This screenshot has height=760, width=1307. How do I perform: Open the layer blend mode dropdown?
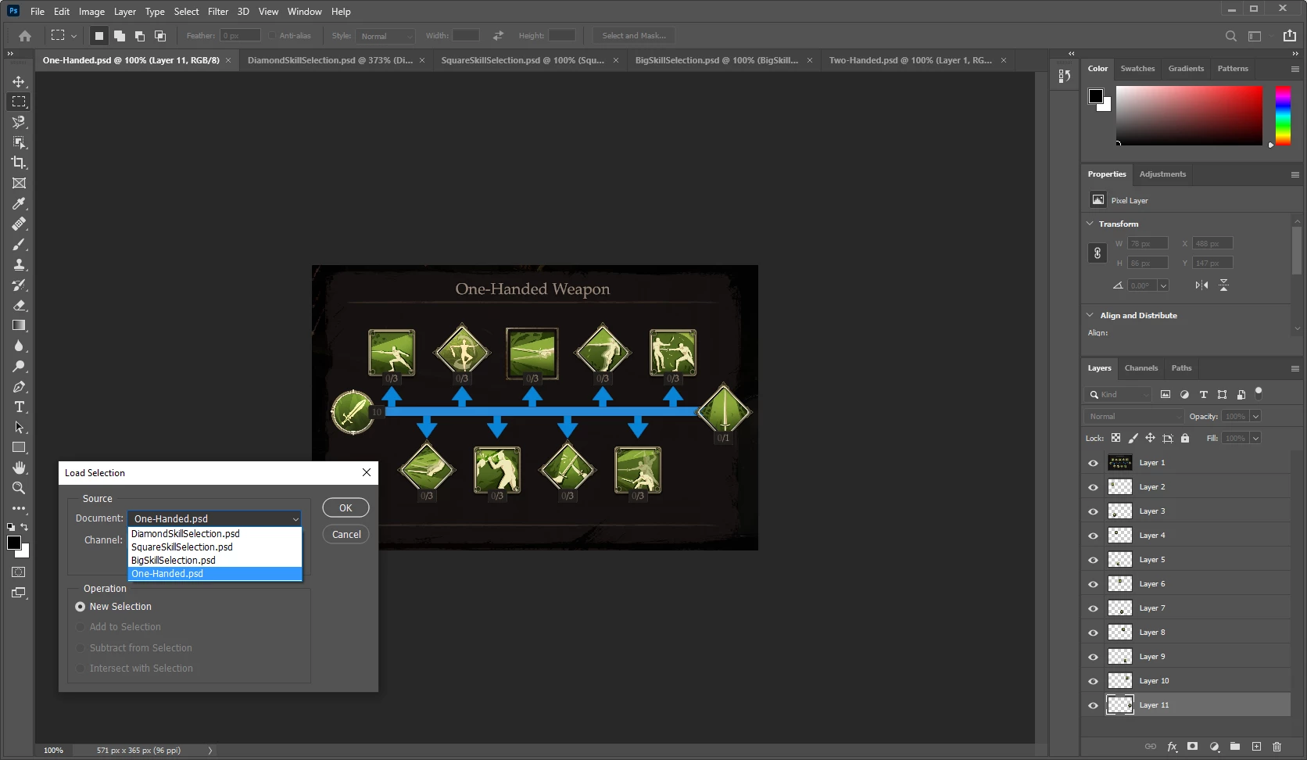[1133, 417]
